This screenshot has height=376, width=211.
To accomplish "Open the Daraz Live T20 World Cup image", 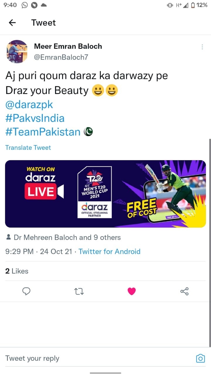I will [105, 194].
